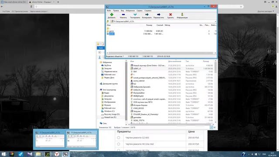Click the 7-Zip horizontal scrollbar
Image resolution: width=279 pixels, height=157 pixels.
click(x=161, y=53)
